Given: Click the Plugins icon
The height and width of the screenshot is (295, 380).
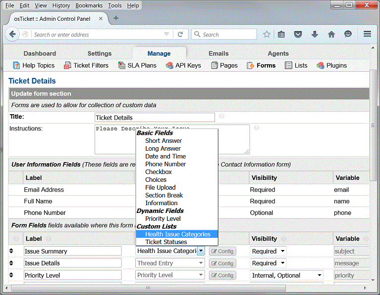Looking at the screenshot, I should click(321, 65).
